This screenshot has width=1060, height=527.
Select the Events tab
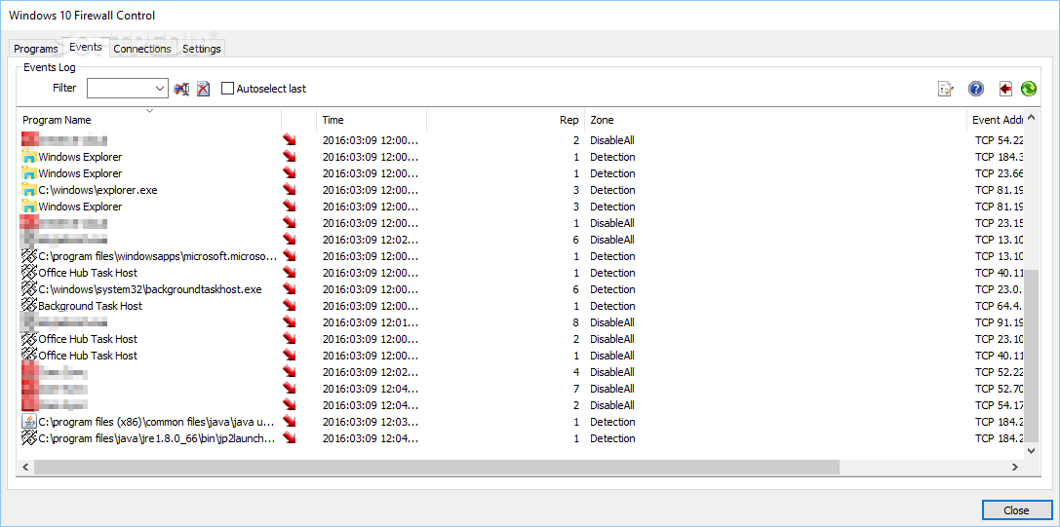coord(85,48)
